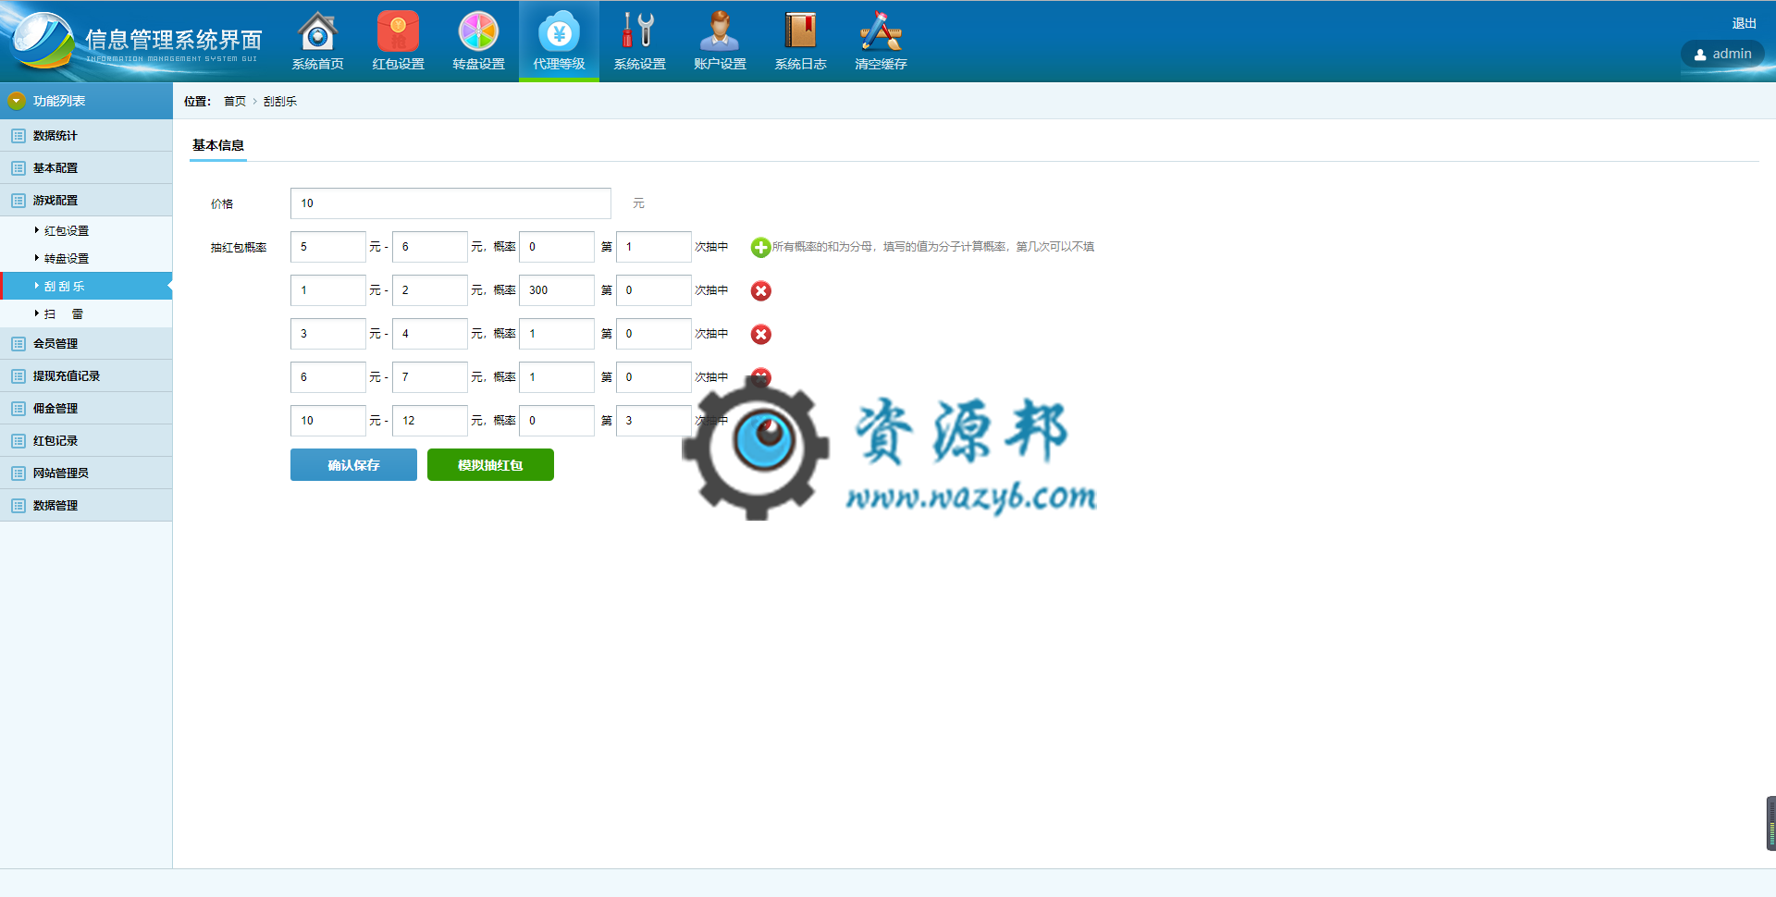Click the 信息管理系统界面 logo
The height and width of the screenshot is (897, 1776).
point(135,42)
